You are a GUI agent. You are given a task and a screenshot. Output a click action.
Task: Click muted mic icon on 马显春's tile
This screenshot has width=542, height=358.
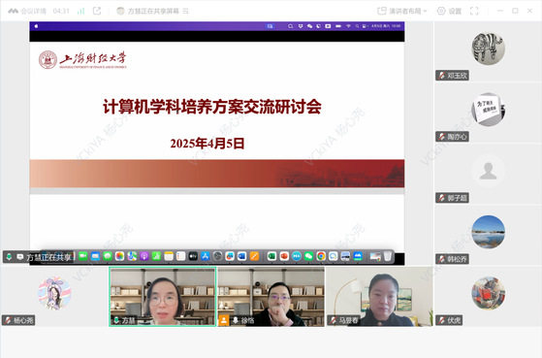[333, 320]
